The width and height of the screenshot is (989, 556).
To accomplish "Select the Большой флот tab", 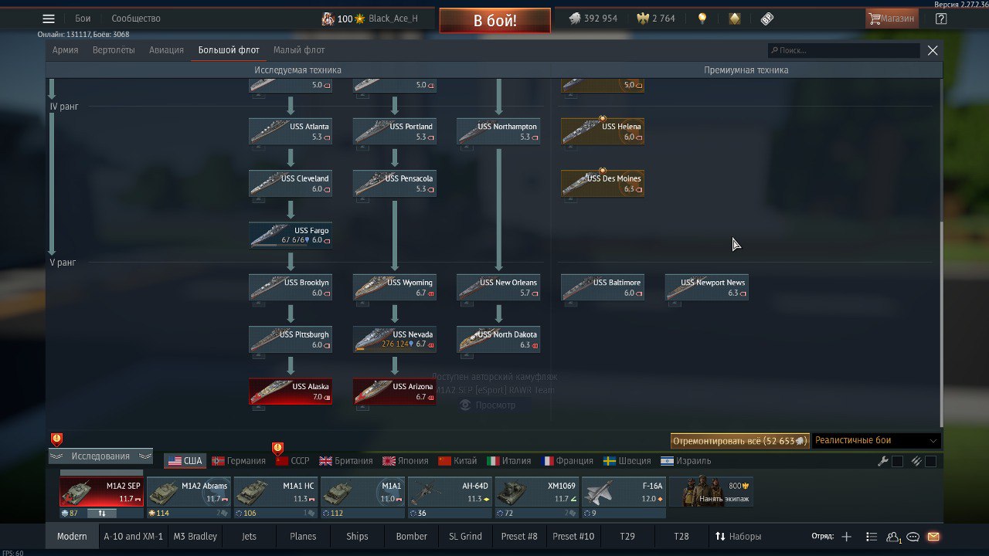I will tap(229, 50).
